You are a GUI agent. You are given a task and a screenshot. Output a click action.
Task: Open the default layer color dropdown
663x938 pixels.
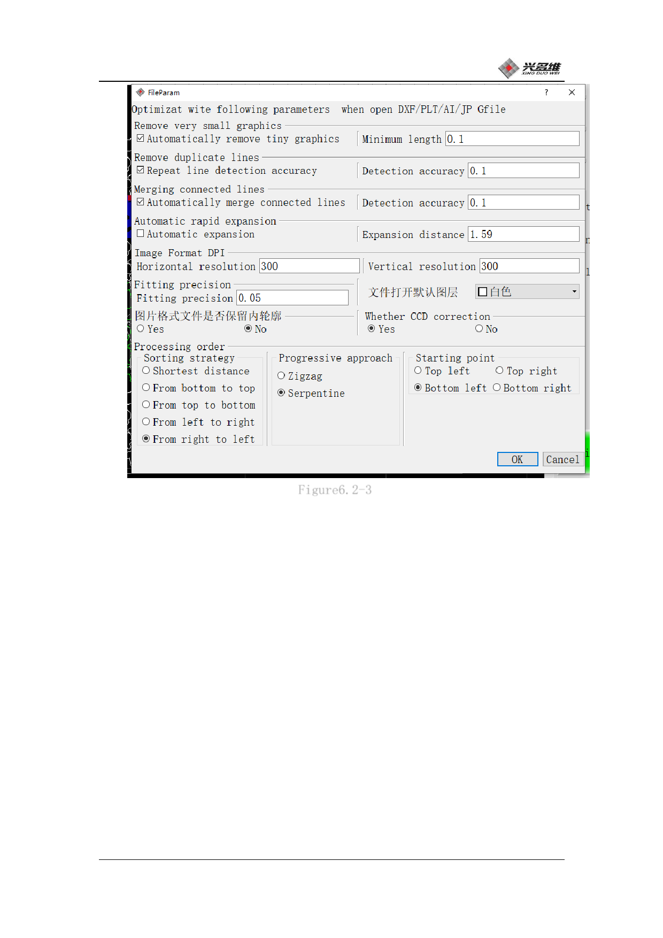[x=574, y=292]
